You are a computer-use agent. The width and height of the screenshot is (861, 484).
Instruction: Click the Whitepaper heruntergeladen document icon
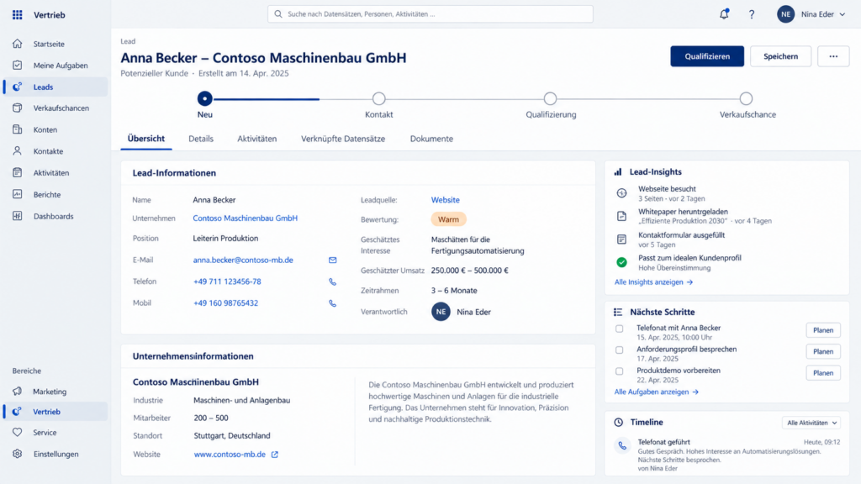click(621, 216)
